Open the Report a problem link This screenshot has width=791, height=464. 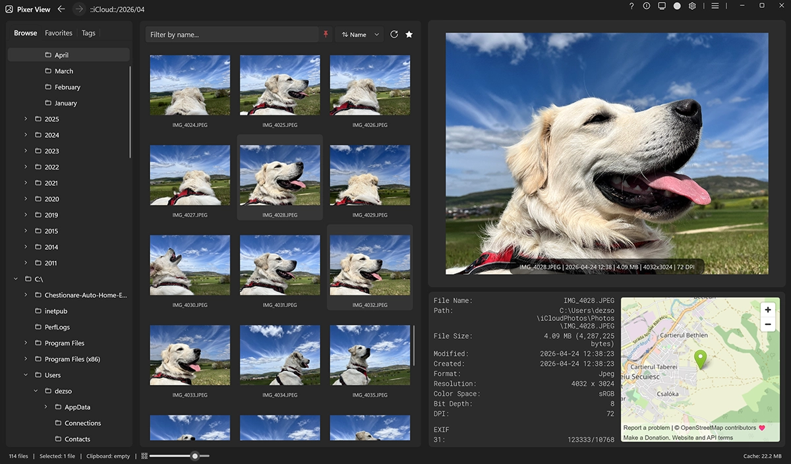[647, 428]
